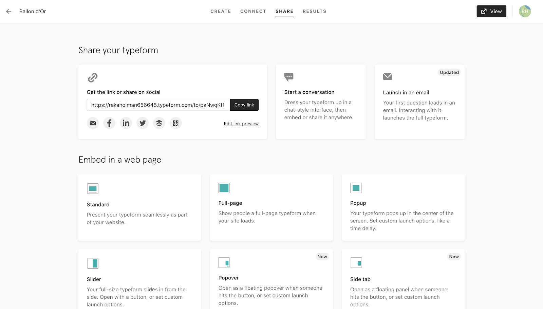Open the Launch in an email title
The height and width of the screenshot is (309, 543).
pyautogui.click(x=406, y=92)
